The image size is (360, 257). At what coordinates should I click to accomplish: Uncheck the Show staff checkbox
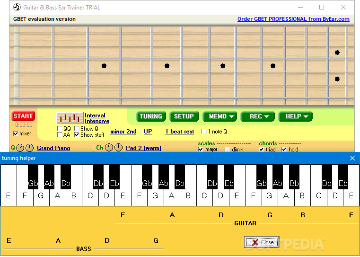(x=77, y=135)
